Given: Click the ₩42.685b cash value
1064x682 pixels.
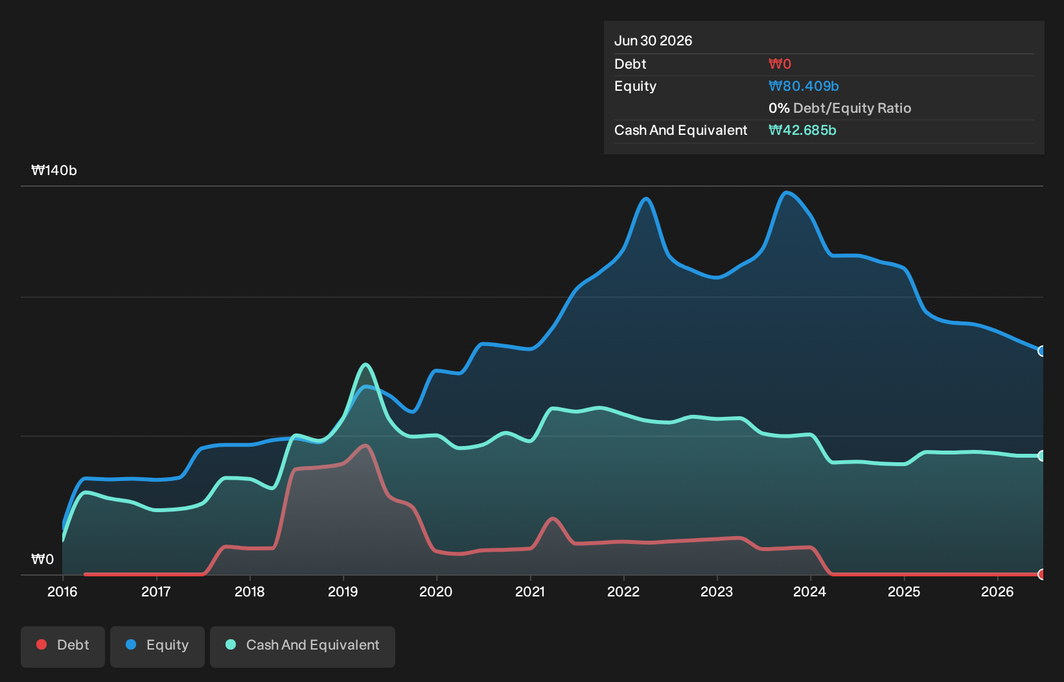Looking at the screenshot, I should (x=802, y=130).
